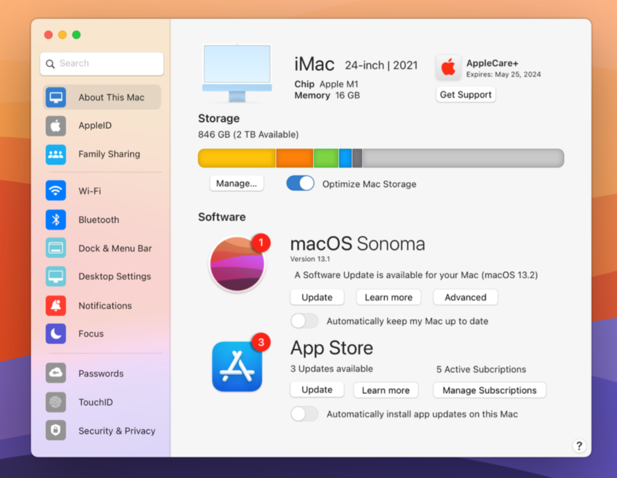Click the Wi-Fi icon in sidebar

(56, 191)
